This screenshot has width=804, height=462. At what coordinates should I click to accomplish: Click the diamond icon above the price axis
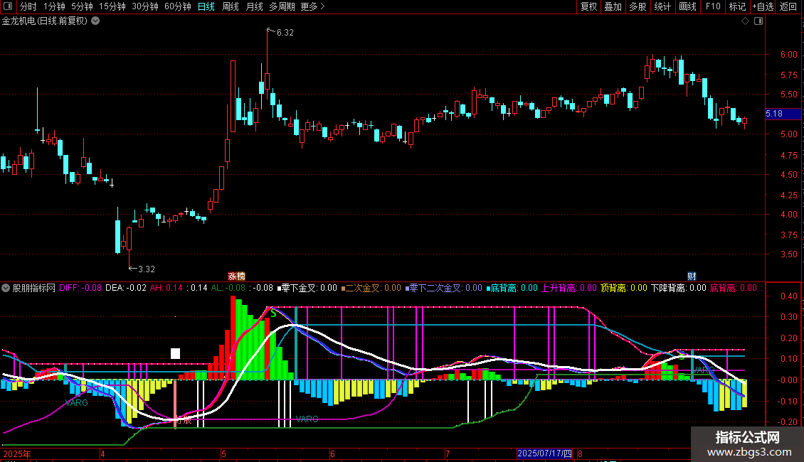click(x=746, y=21)
